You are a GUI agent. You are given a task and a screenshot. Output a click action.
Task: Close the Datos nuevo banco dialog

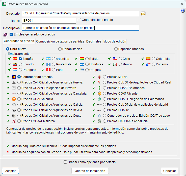(x=182, y=4)
